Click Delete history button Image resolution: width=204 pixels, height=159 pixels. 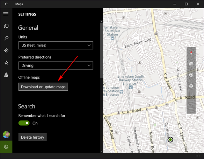(x=33, y=137)
